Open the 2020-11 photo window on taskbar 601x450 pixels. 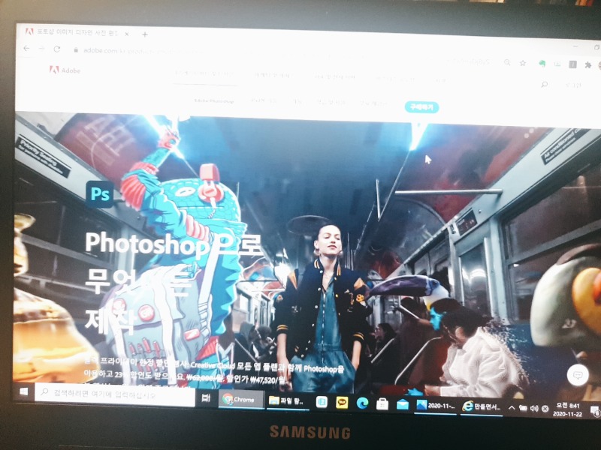click(436, 406)
